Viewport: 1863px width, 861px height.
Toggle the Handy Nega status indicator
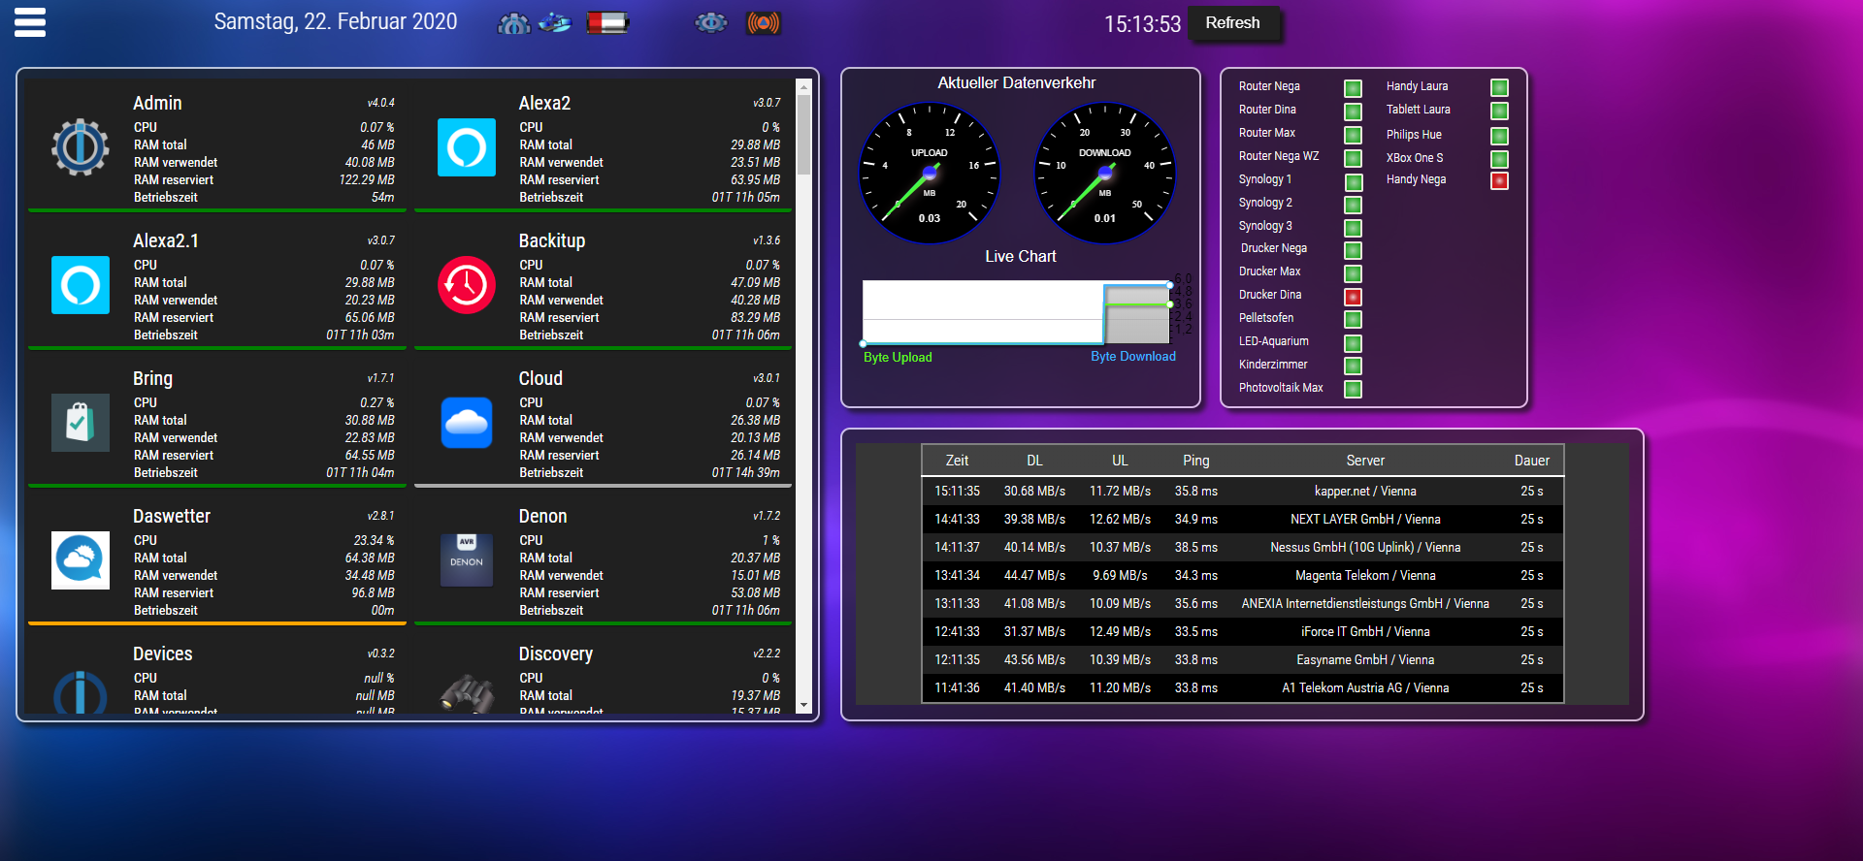pos(1499,180)
